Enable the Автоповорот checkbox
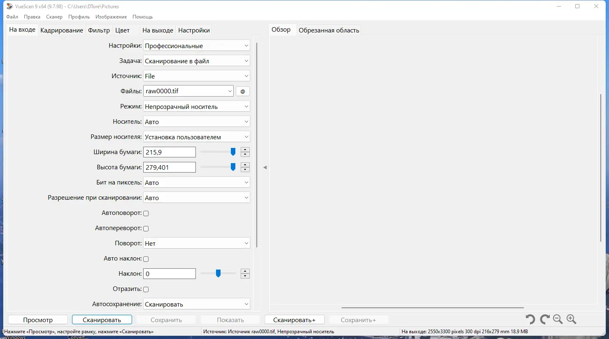 (146, 213)
